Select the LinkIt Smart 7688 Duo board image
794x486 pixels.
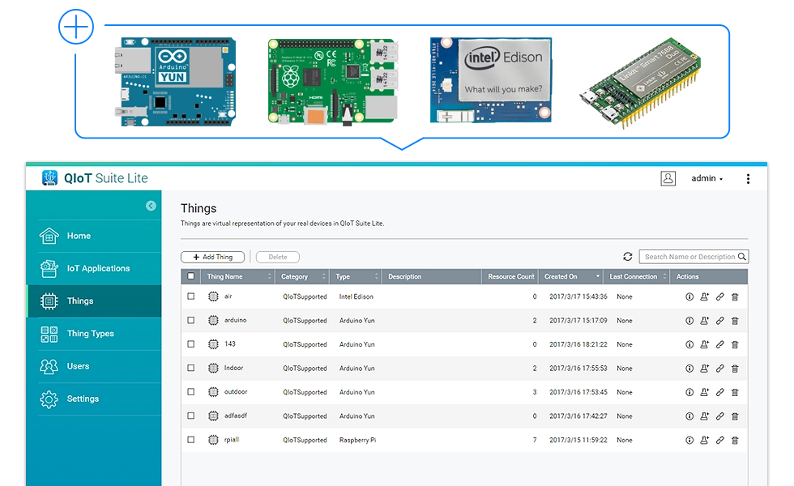coord(640,83)
